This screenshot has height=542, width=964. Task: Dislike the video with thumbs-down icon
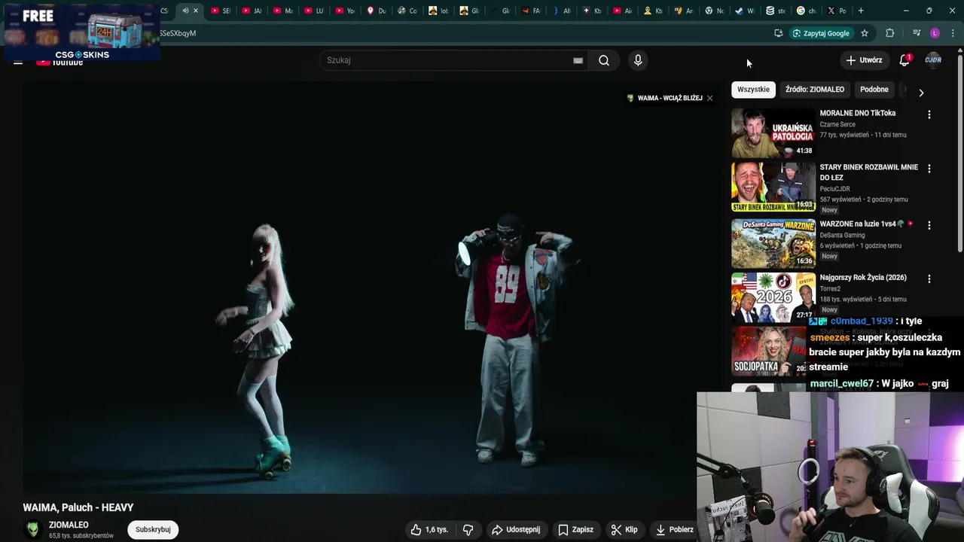coord(468,530)
